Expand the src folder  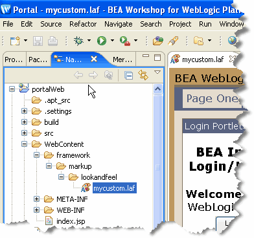(24, 133)
